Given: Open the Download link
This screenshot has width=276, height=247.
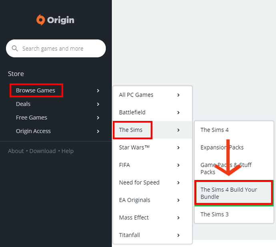Looking at the screenshot, I should tap(42, 151).
